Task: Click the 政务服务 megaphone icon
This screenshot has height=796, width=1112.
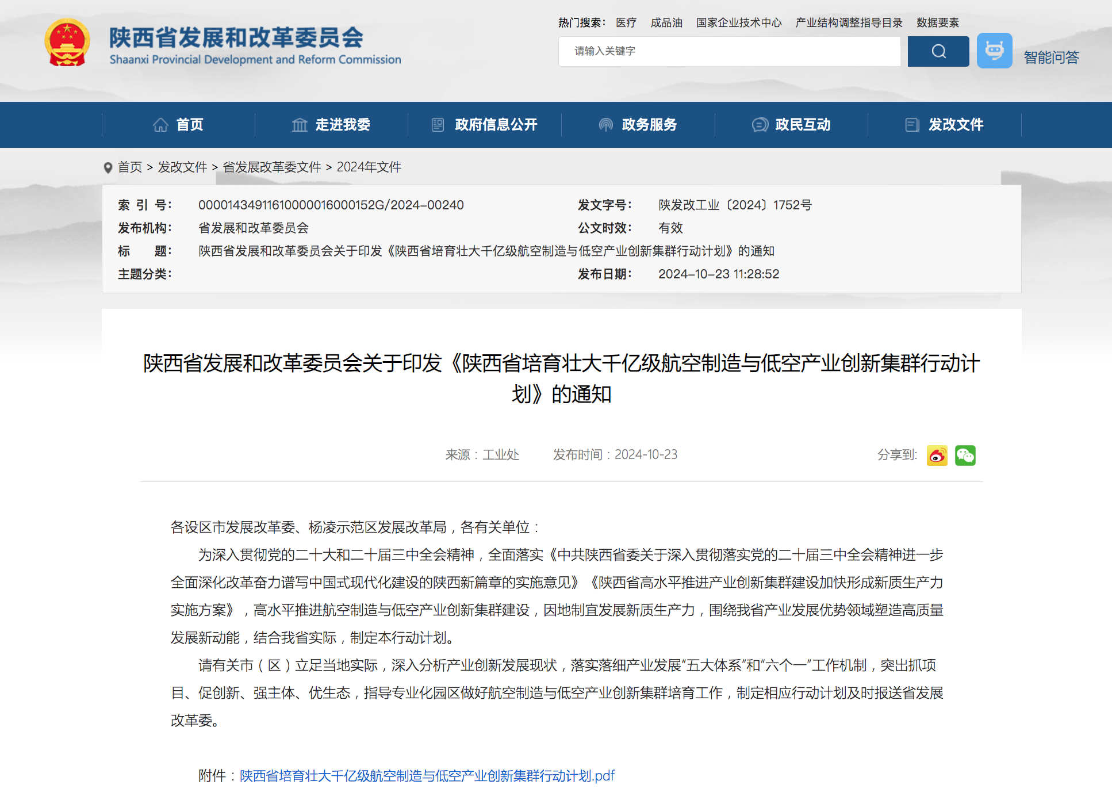Action: pyautogui.click(x=604, y=124)
